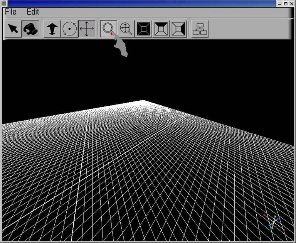Select the rotate orbit tool
This screenshot has width=296, height=243.
coord(69,29)
